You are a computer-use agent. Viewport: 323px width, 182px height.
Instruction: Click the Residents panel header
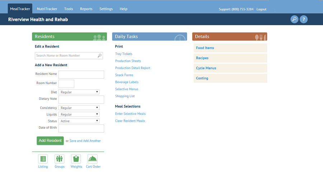[x=69, y=36]
